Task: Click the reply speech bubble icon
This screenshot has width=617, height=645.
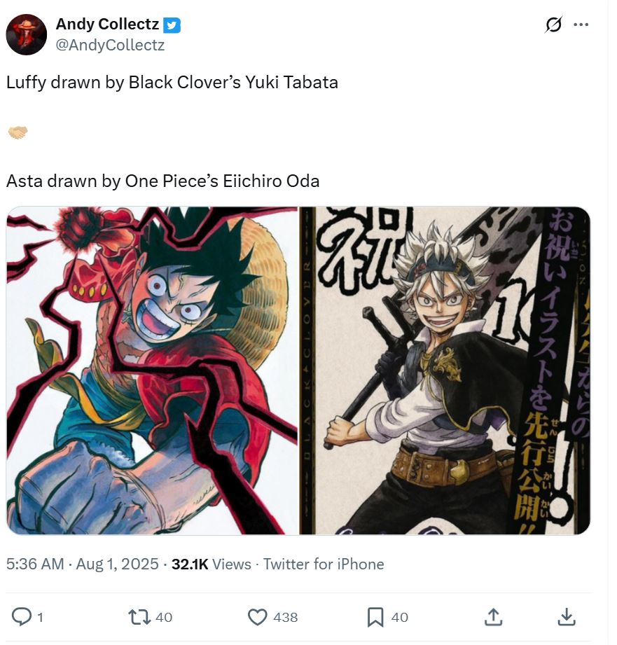Action: [x=22, y=616]
